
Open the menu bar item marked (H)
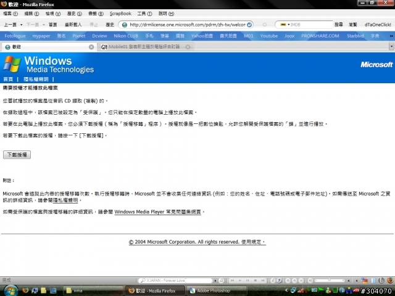166,14
